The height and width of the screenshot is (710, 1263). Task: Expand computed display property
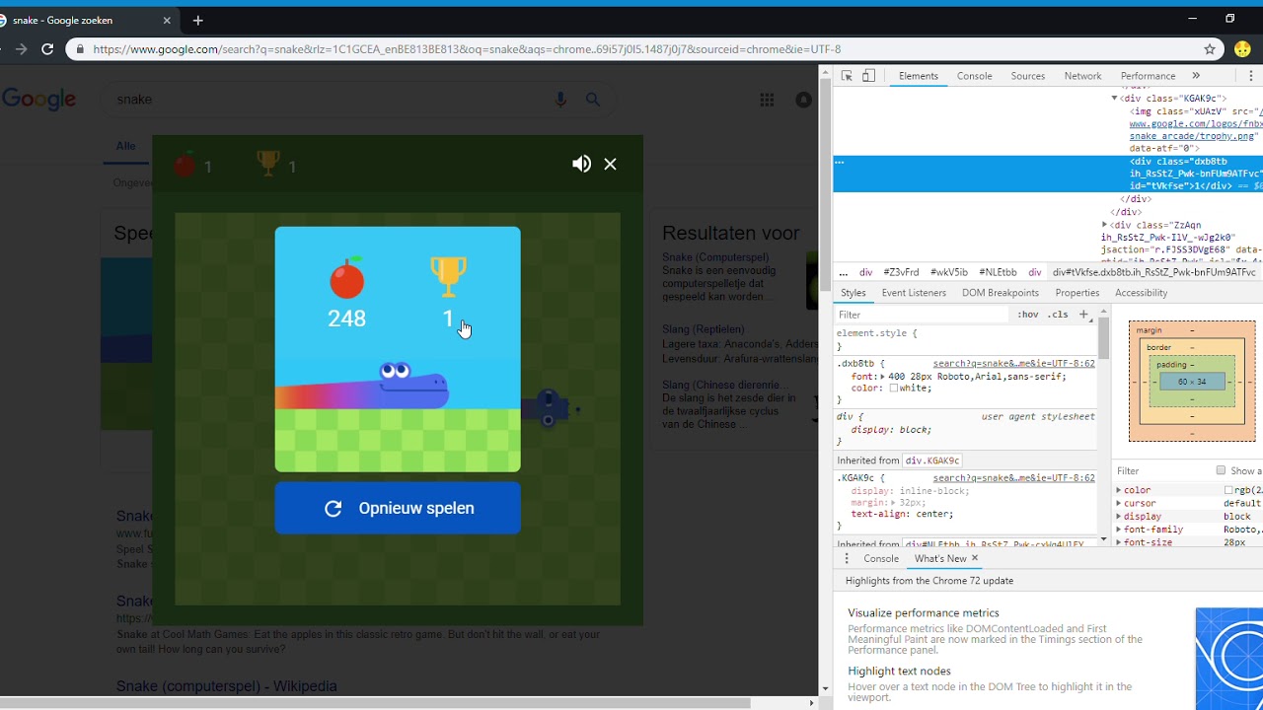click(x=1119, y=517)
